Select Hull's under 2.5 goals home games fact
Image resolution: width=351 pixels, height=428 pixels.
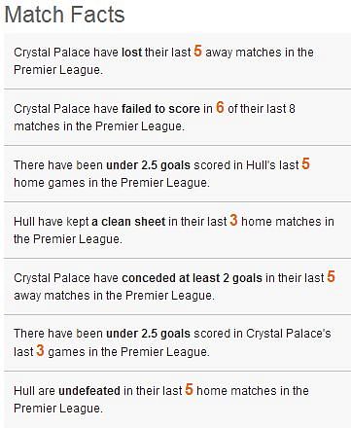pos(177,173)
